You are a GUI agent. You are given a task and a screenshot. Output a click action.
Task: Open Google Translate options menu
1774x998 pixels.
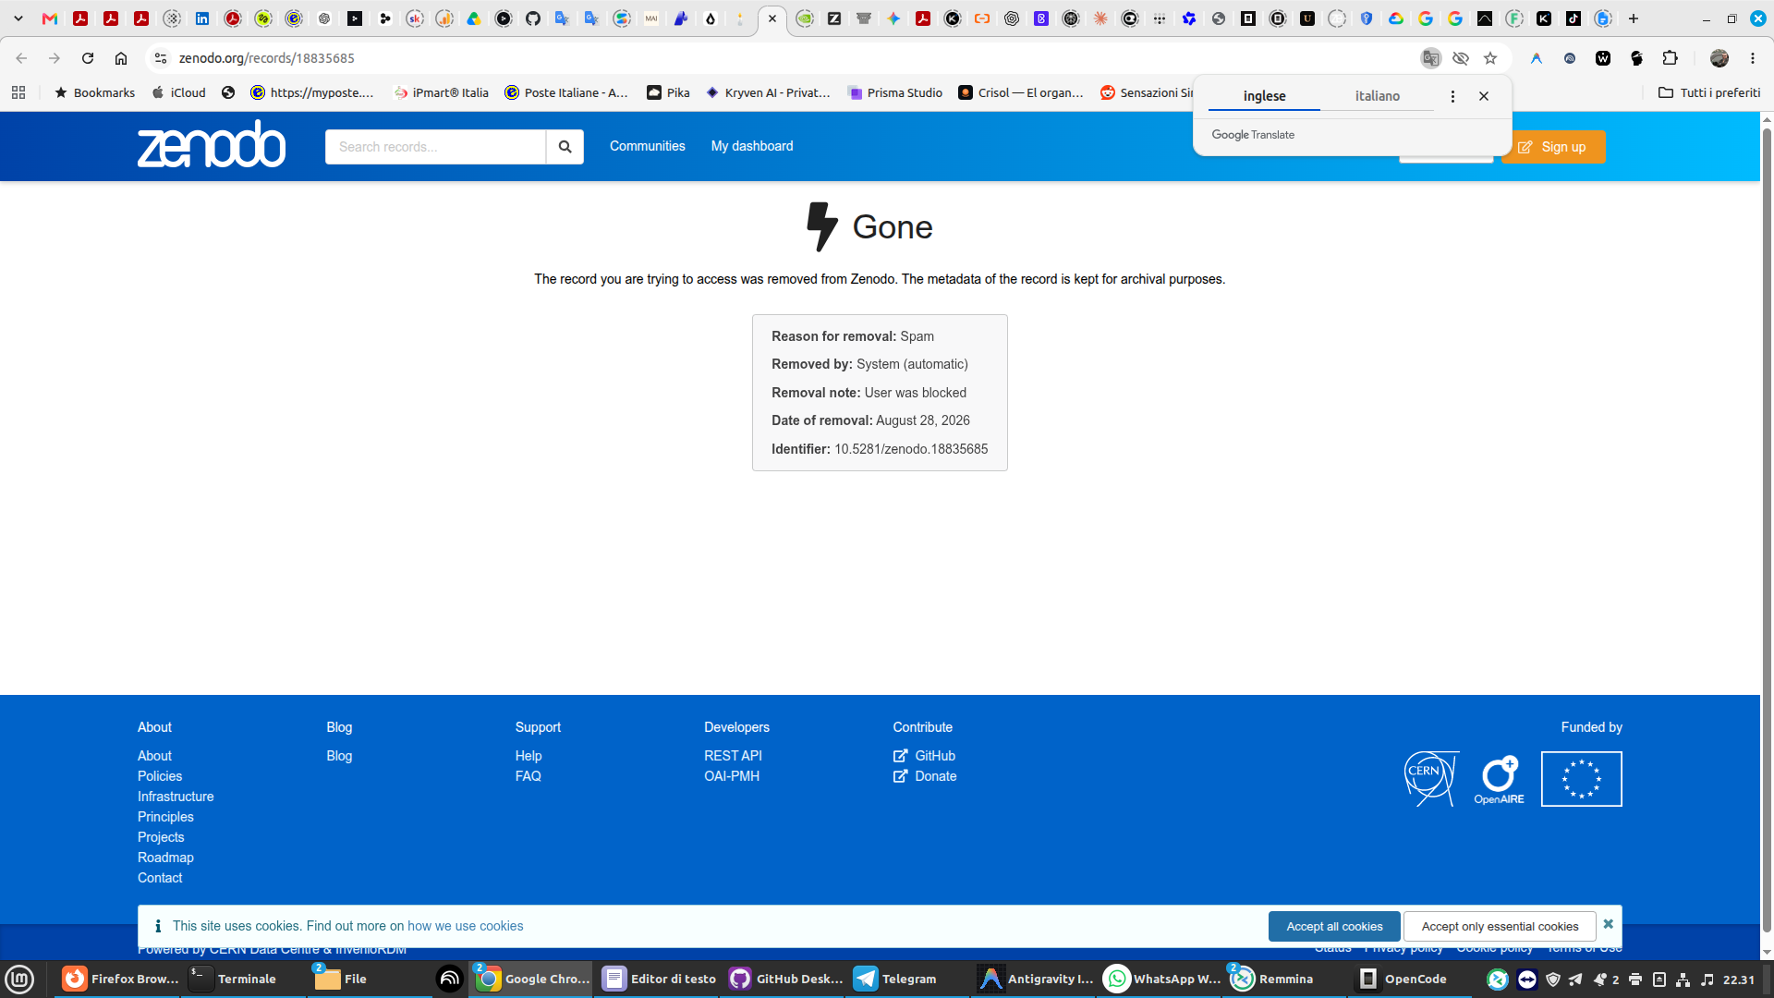tap(1452, 96)
